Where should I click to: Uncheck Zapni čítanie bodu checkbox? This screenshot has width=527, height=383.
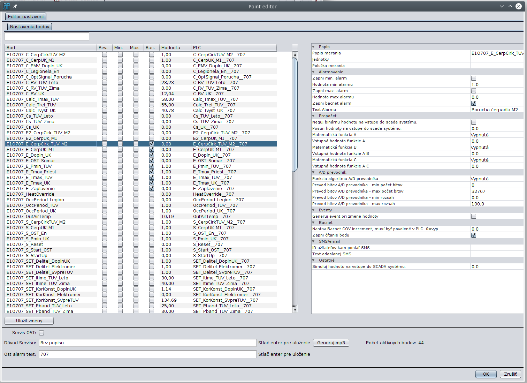(x=474, y=235)
